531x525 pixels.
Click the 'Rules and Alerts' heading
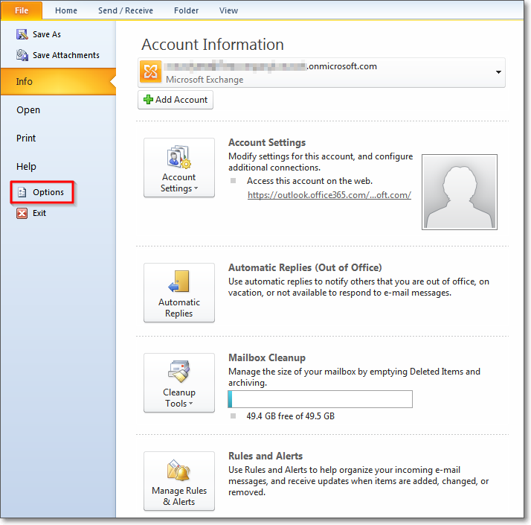pos(265,456)
